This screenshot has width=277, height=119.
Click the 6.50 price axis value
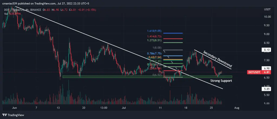(x=267, y=77)
